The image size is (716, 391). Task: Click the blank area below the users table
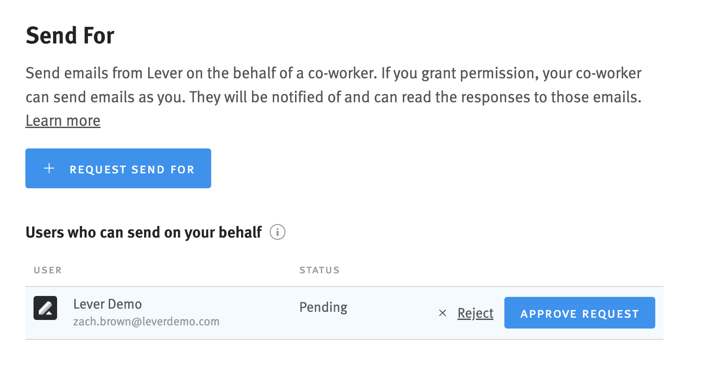click(344, 365)
